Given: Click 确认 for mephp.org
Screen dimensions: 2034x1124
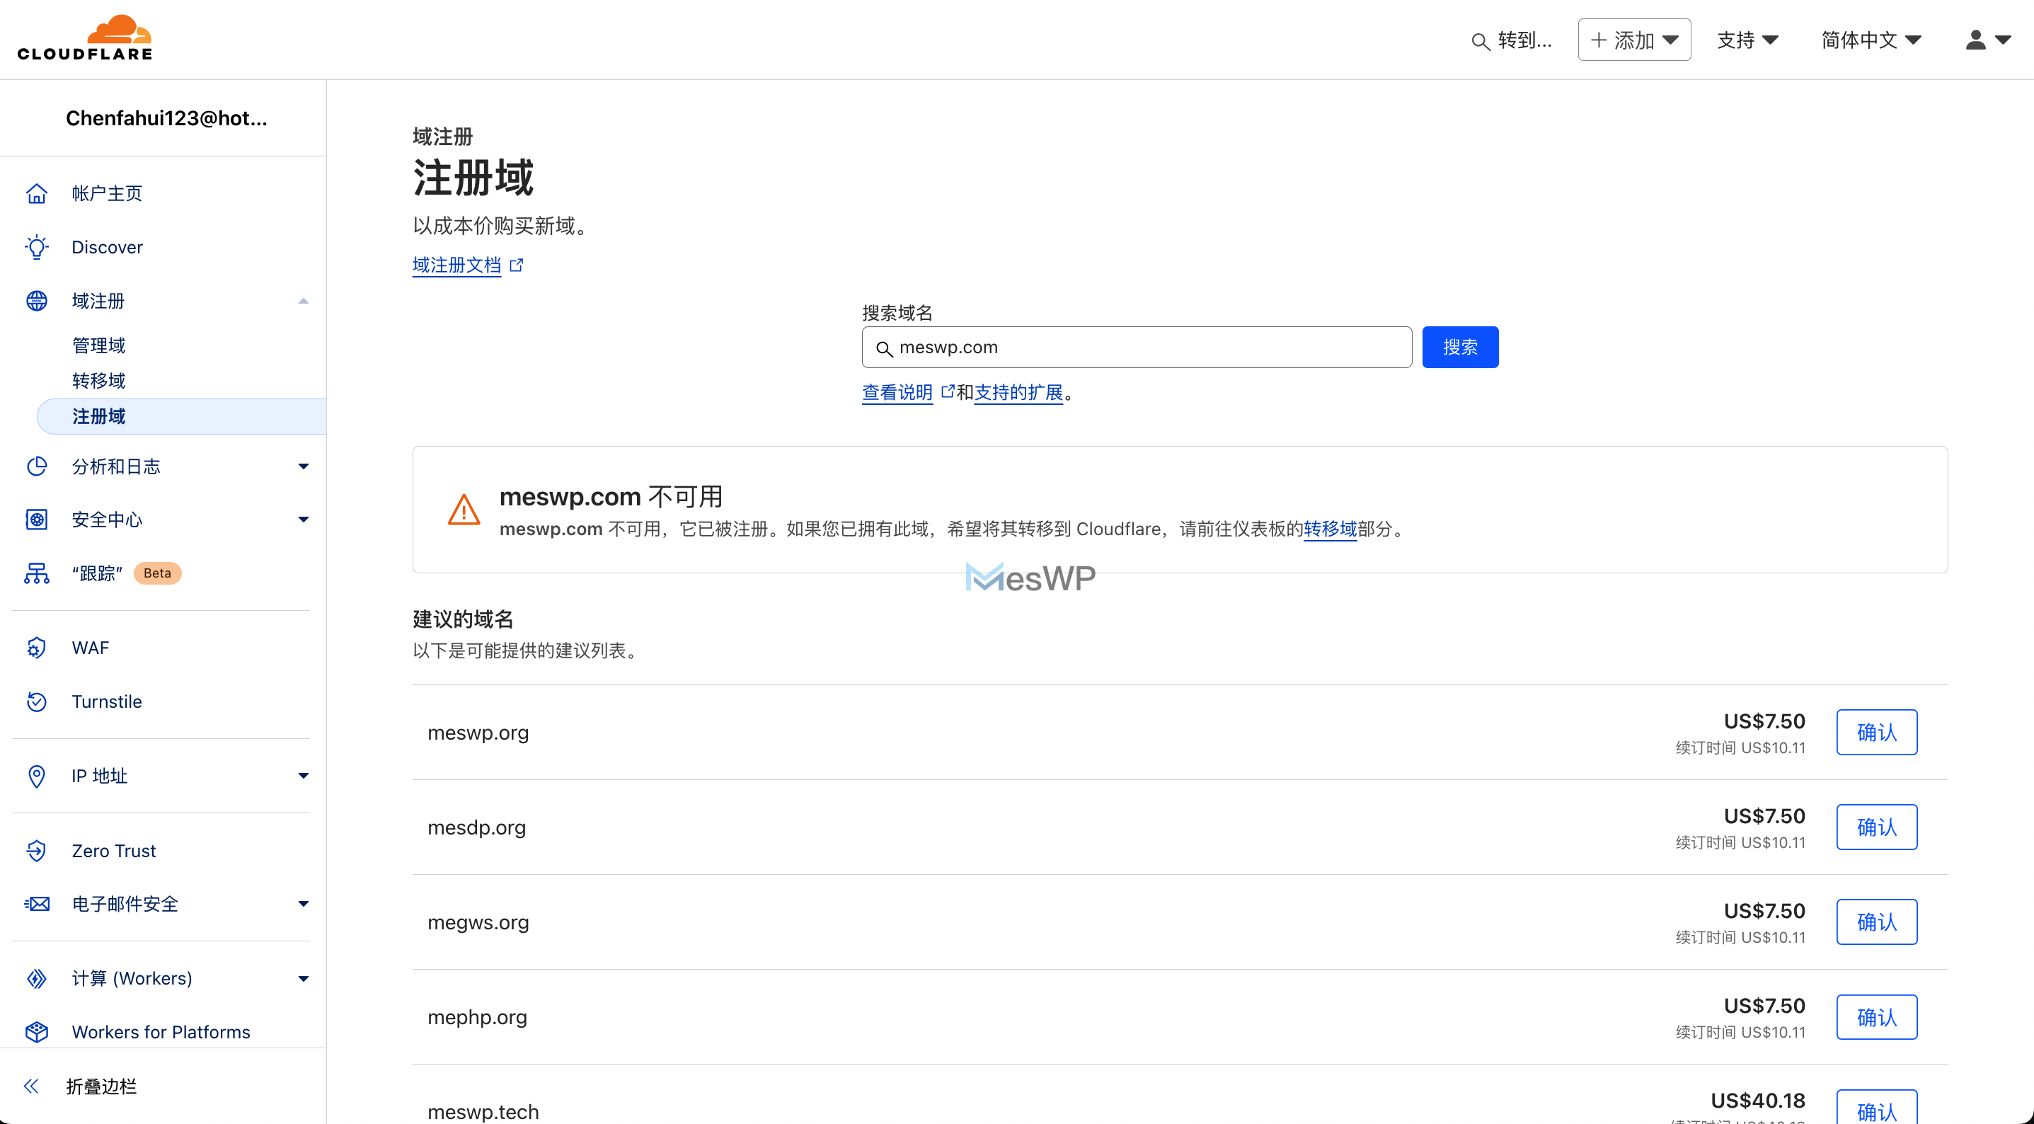Looking at the screenshot, I should (x=1876, y=1016).
